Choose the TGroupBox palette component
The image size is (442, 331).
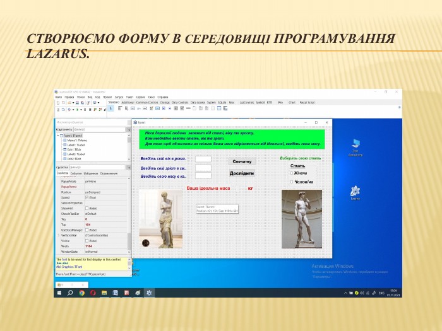(194, 108)
